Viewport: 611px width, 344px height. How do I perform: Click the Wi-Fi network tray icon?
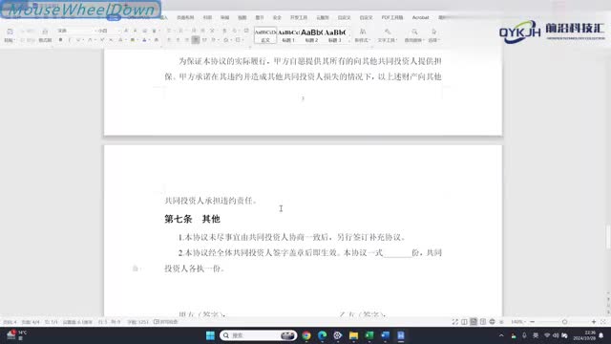[547, 335]
